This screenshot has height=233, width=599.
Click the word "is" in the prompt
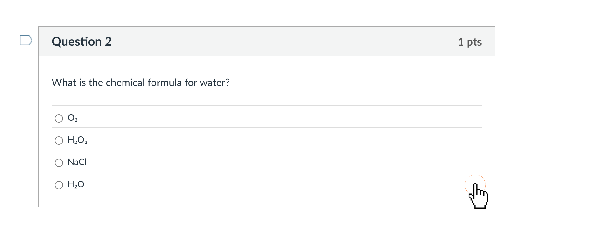(82, 83)
